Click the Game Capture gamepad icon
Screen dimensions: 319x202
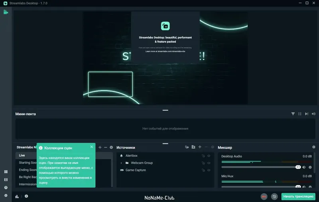tap(122, 170)
